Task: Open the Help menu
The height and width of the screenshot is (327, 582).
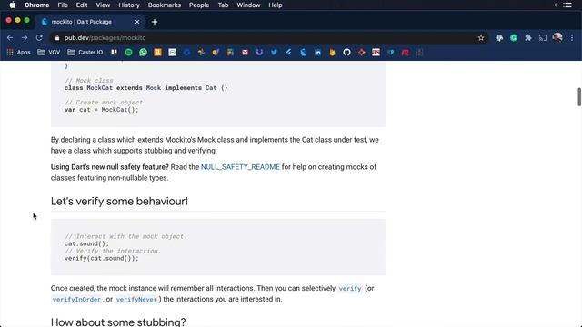Action: (x=276, y=5)
